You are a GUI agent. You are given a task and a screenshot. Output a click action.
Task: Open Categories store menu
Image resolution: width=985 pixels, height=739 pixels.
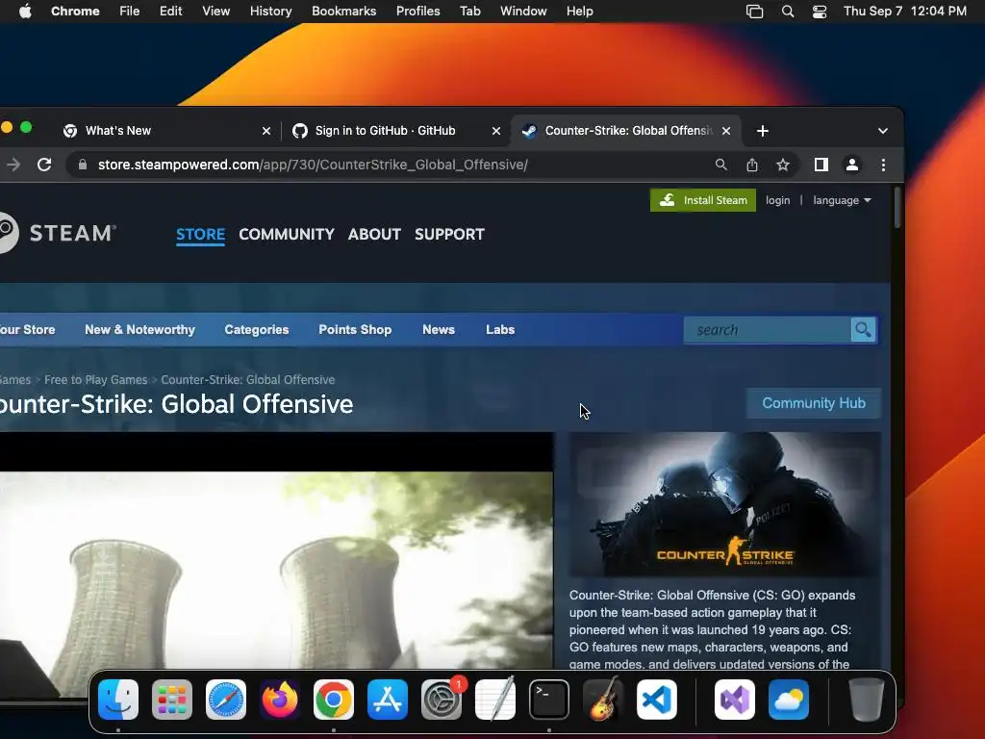pos(256,329)
